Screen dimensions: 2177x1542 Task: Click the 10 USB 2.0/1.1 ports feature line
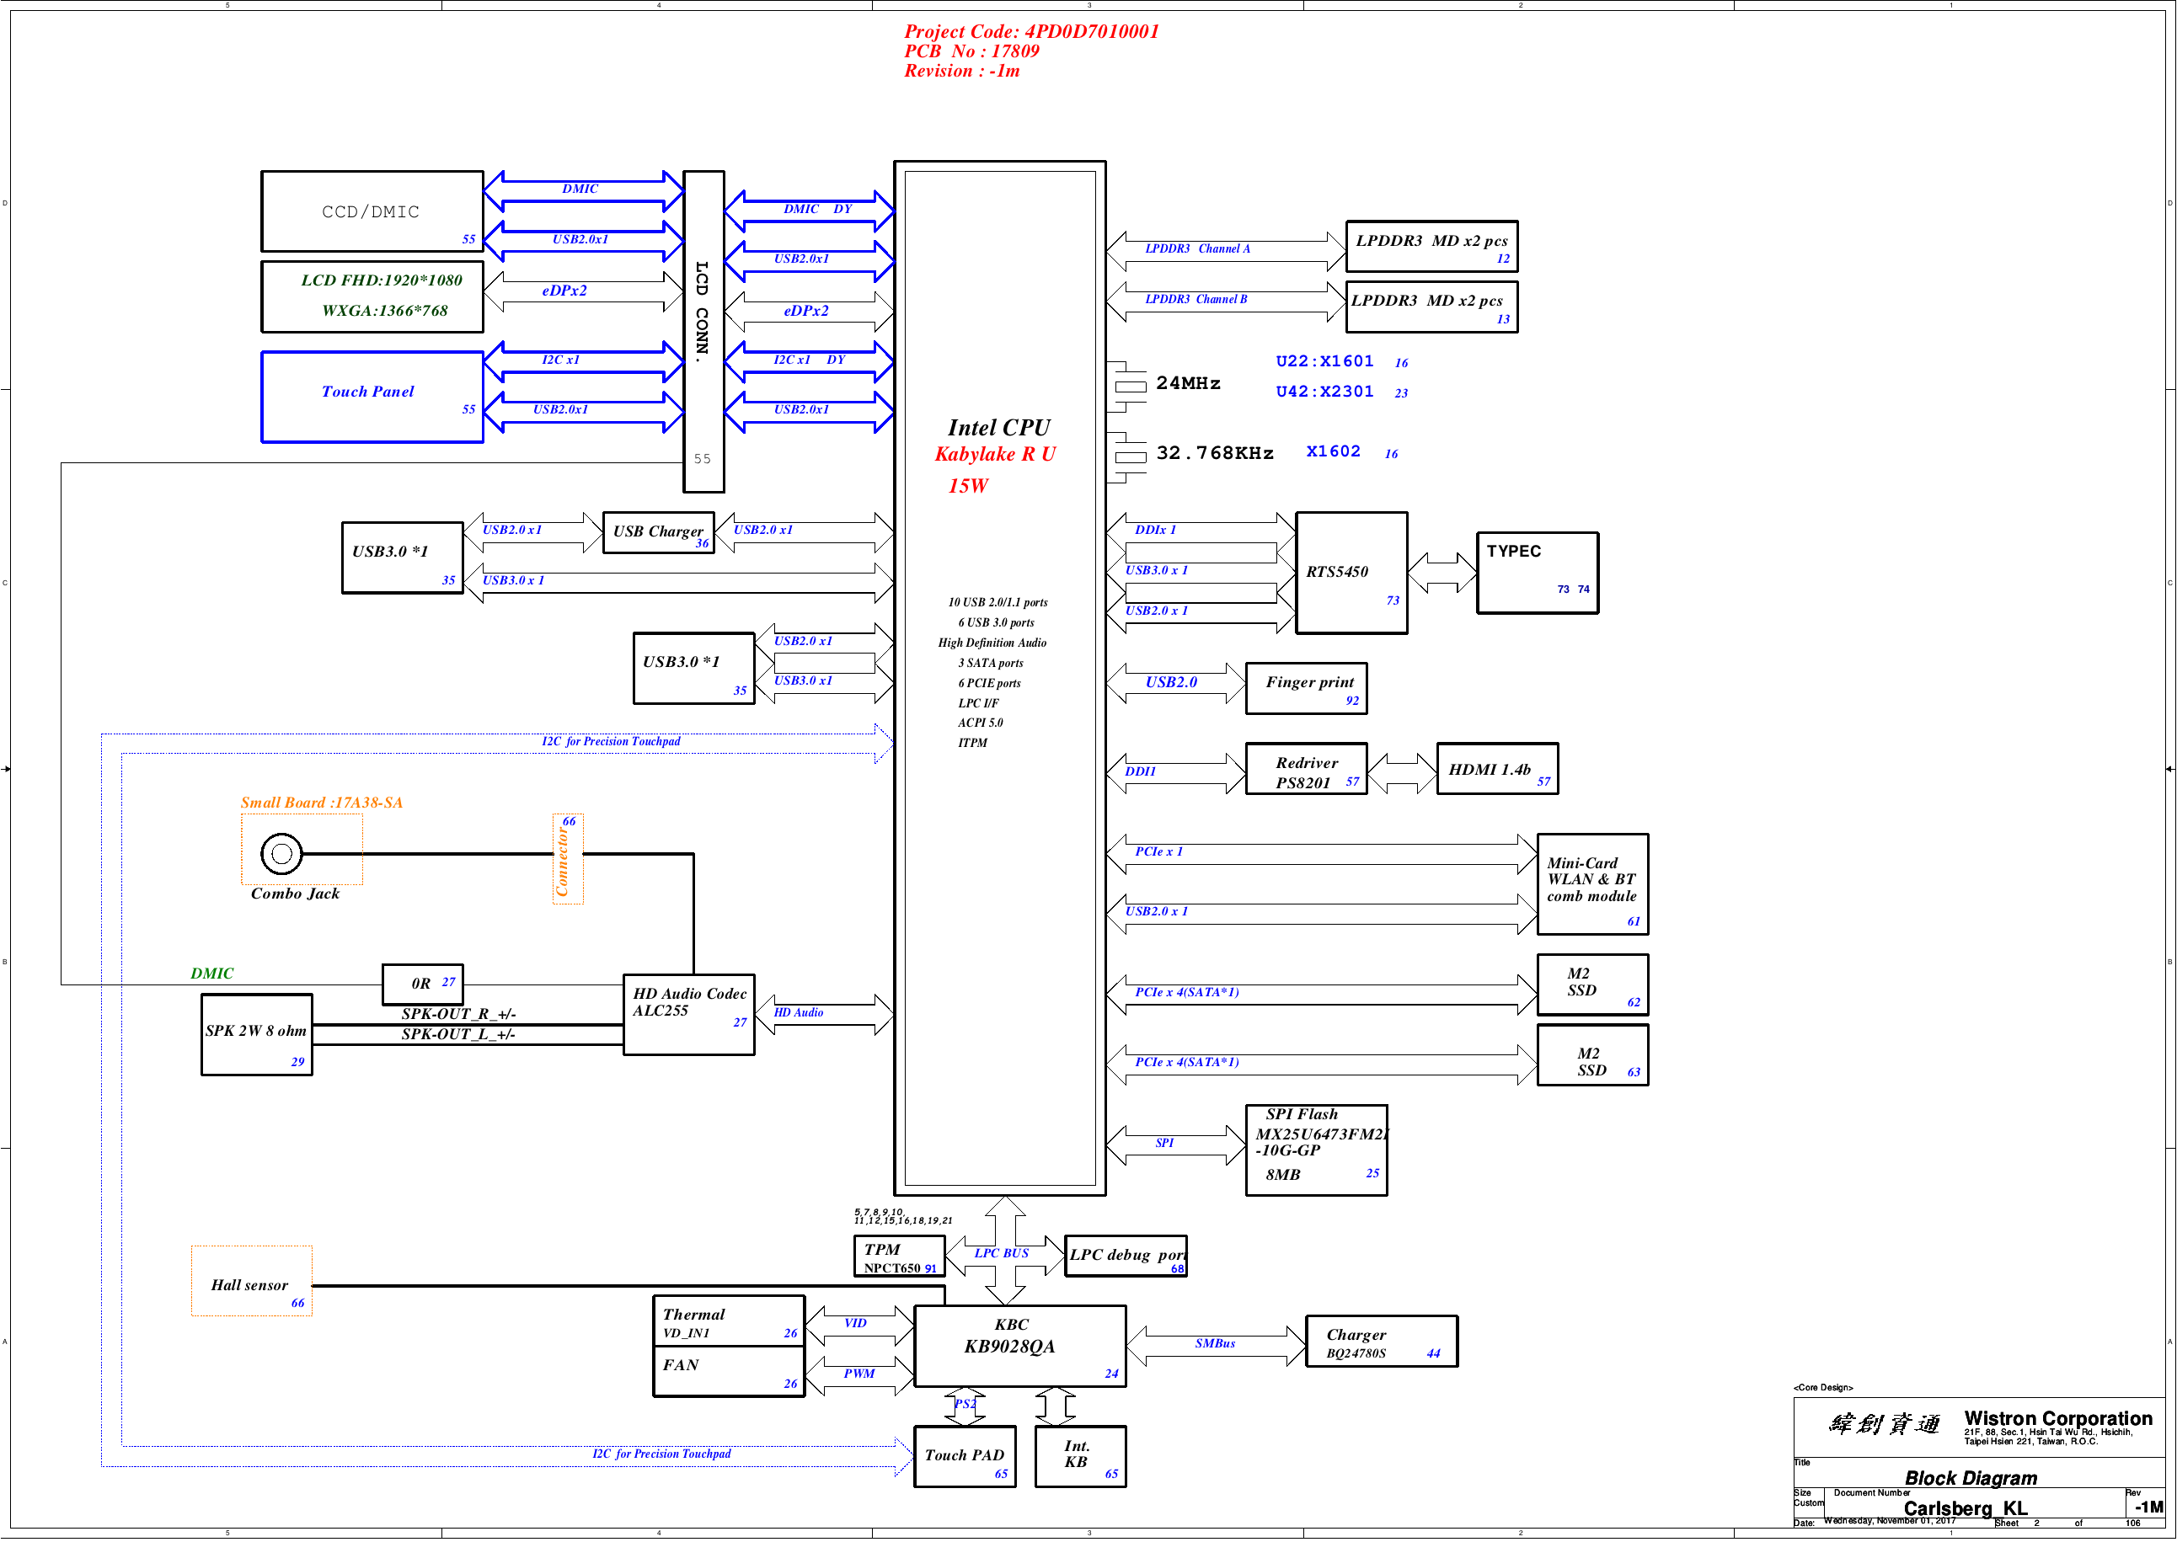pos(998,602)
